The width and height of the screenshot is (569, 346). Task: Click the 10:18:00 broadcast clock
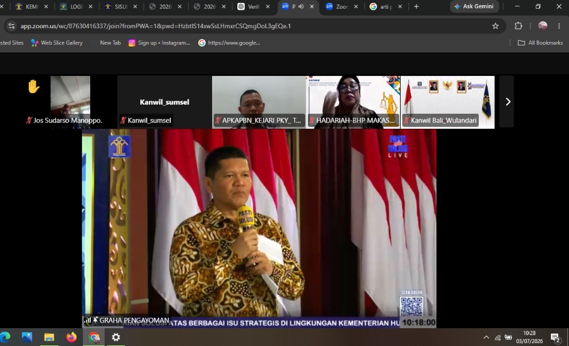[x=418, y=322]
